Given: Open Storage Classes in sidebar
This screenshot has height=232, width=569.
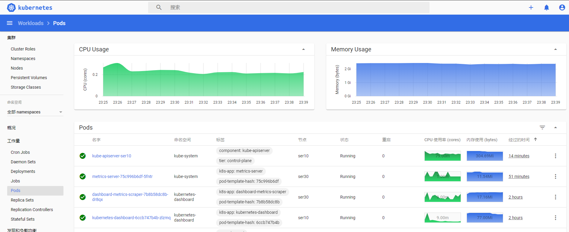Looking at the screenshot, I should point(26,87).
